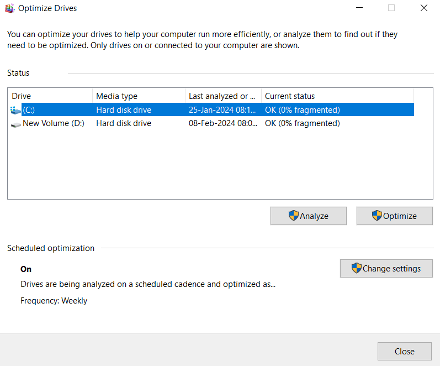
Task: Click D: drive's OK (0% fragmented) status
Action: [x=302, y=123]
